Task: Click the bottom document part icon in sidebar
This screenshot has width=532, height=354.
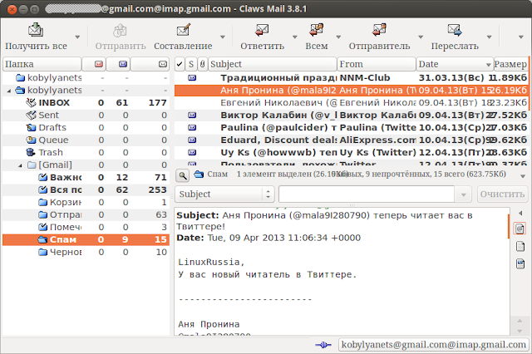Action: tap(520, 263)
